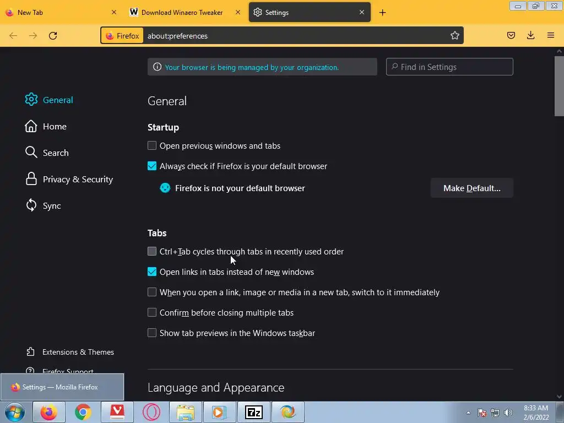The height and width of the screenshot is (423, 564).
Task: Open 7-Zip from the taskbar
Action: 253,412
